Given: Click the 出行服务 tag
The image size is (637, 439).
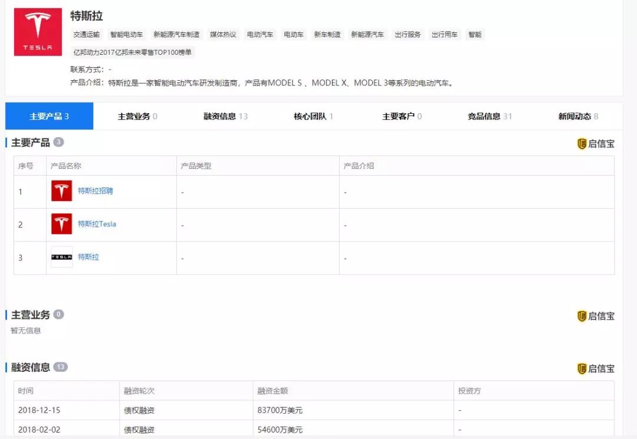Looking at the screenshot, I should pos(408,35).
